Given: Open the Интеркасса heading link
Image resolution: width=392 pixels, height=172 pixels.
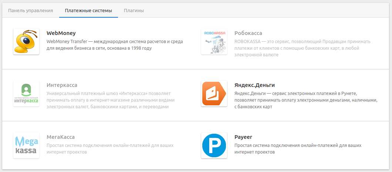Looking at the screenshot, I should (x=62, y=85).
